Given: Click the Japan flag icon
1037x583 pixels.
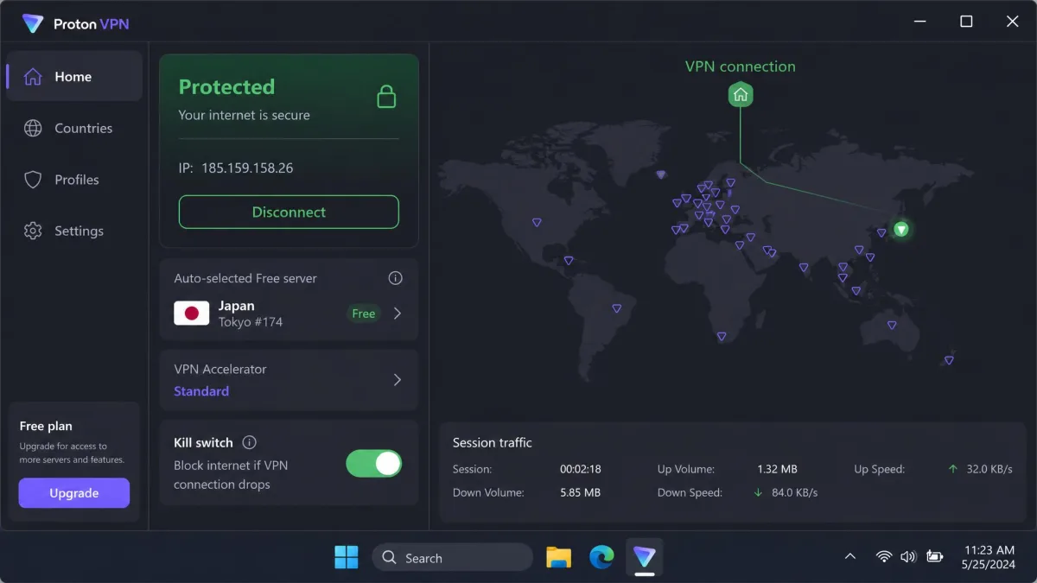Looking at the screenshot, I should tap(192, 313).
